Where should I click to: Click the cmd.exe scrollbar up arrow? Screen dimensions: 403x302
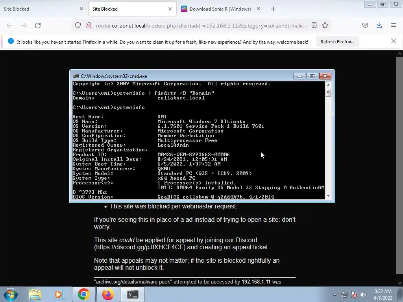coord(328,85)
